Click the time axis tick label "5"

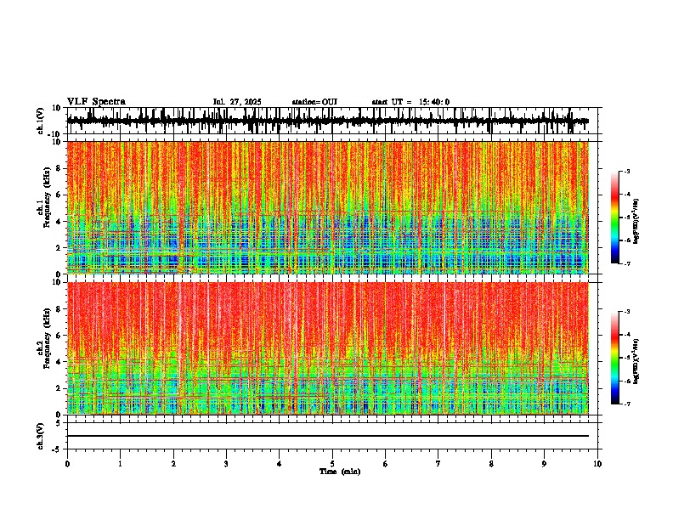(x=332, y=464)
